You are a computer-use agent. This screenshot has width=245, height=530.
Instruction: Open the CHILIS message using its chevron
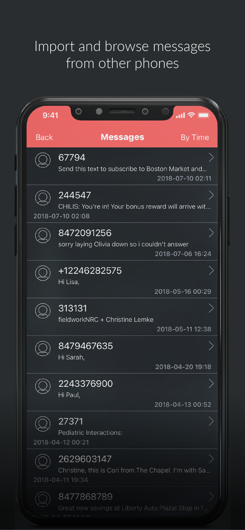(211, 195)
